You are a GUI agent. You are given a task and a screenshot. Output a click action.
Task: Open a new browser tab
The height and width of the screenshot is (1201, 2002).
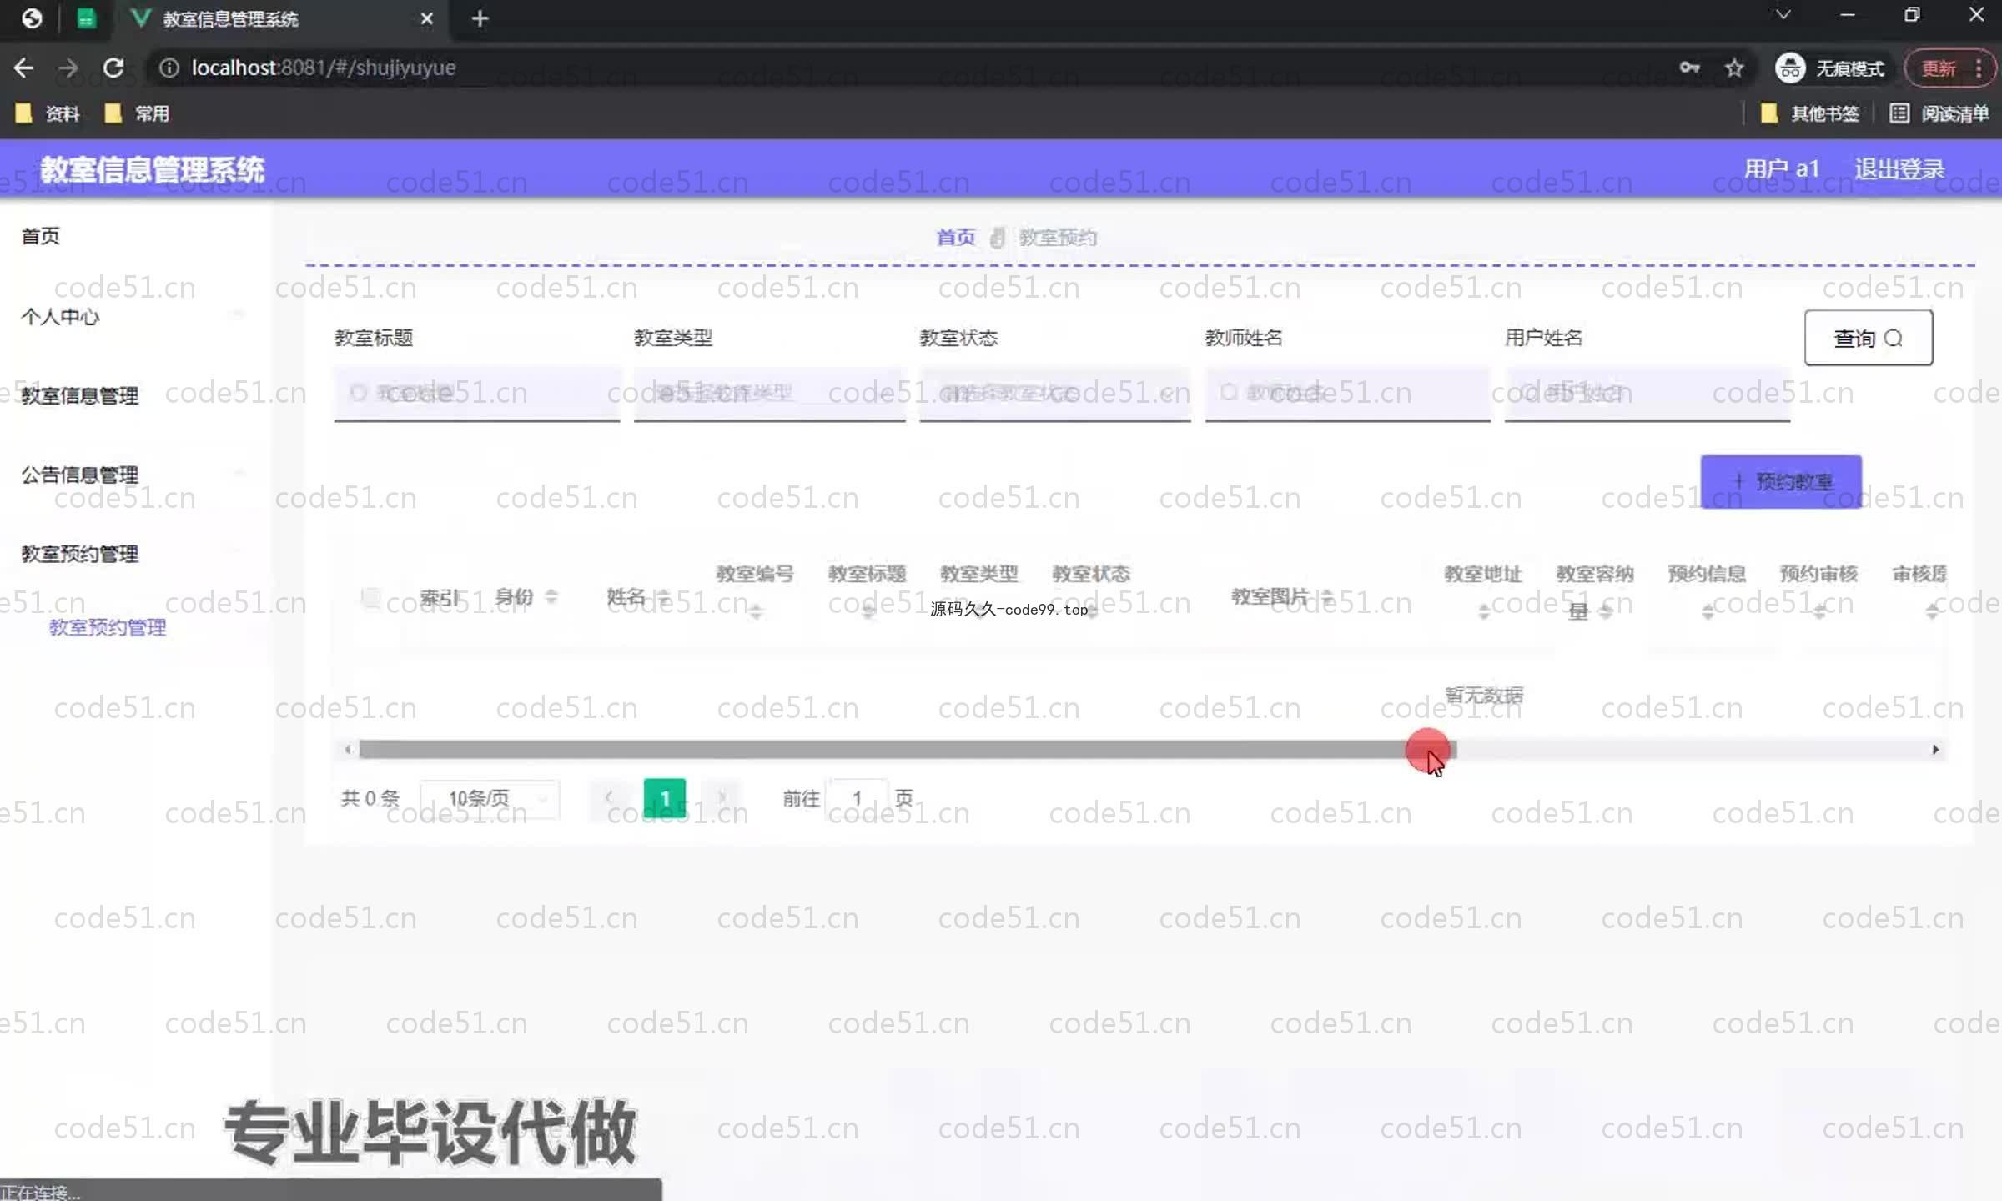point(480,18)
